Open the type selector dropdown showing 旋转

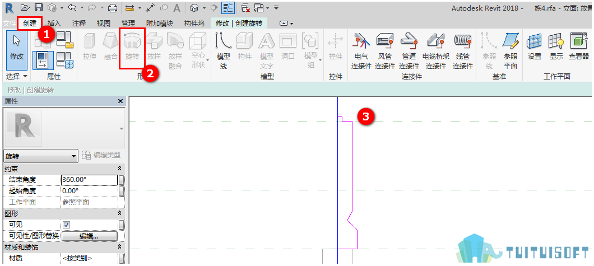40,156
